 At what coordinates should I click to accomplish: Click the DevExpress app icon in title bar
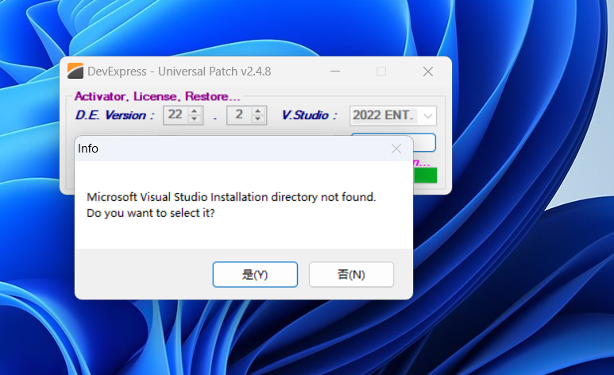pos(75,71)
